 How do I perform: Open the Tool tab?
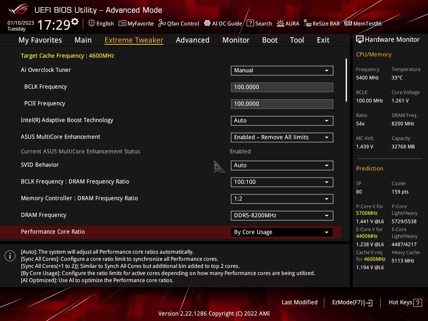tap(297, 40)
